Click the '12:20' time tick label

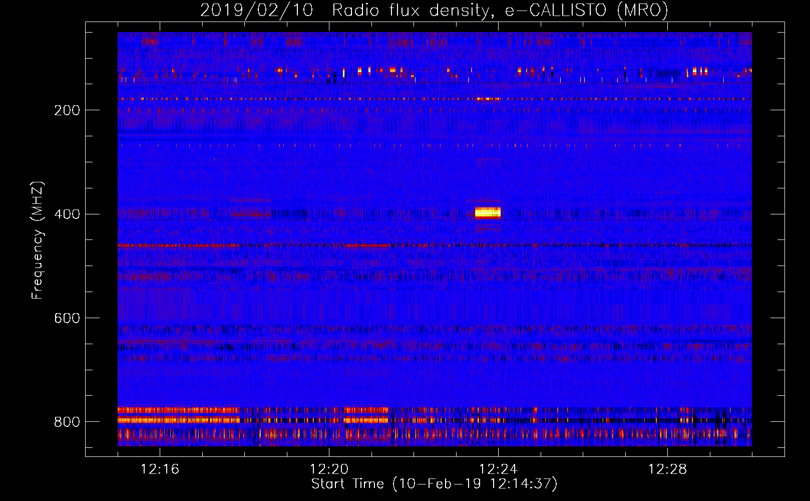[329, 469]
